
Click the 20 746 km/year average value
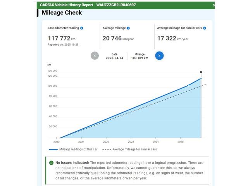click(x=118, y=38)
